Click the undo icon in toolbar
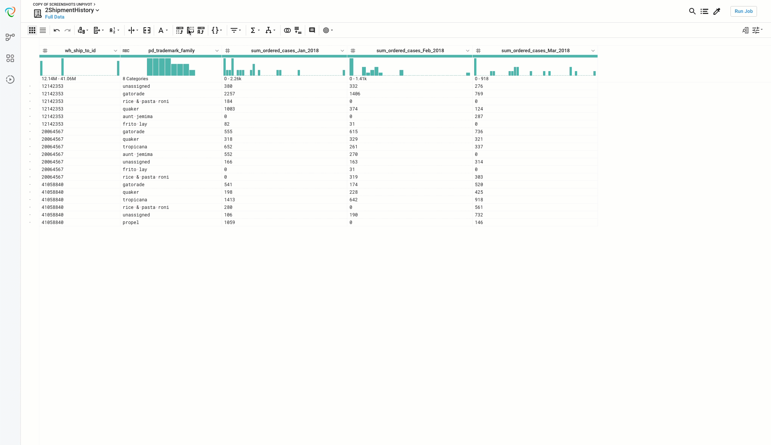This screenshot has height=445, width=771. coord(56,30)
